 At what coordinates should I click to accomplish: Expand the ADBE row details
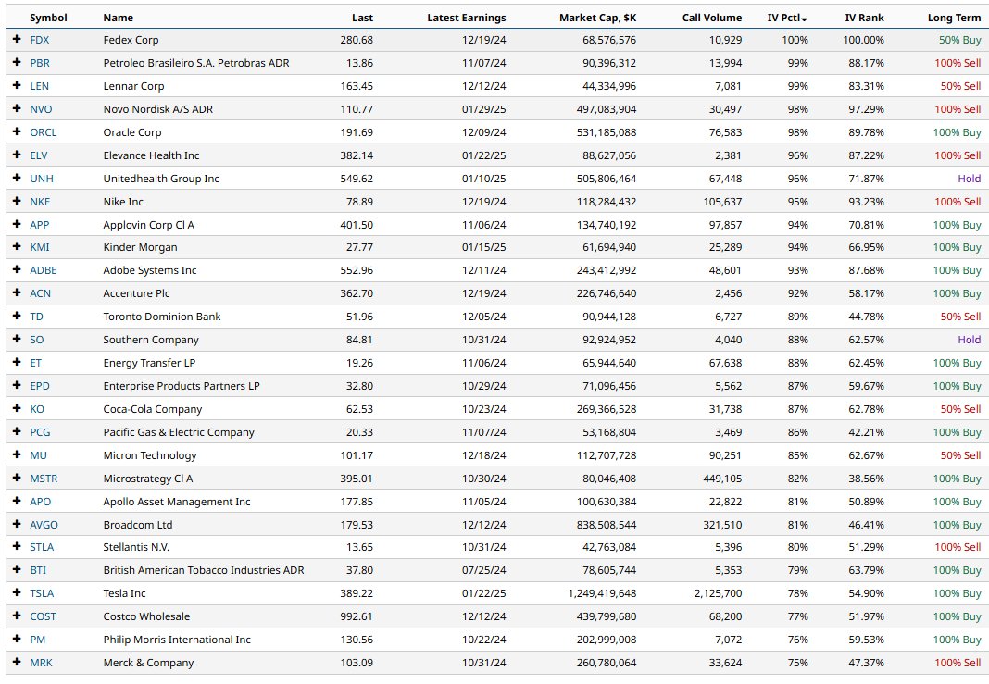(17, 270)
